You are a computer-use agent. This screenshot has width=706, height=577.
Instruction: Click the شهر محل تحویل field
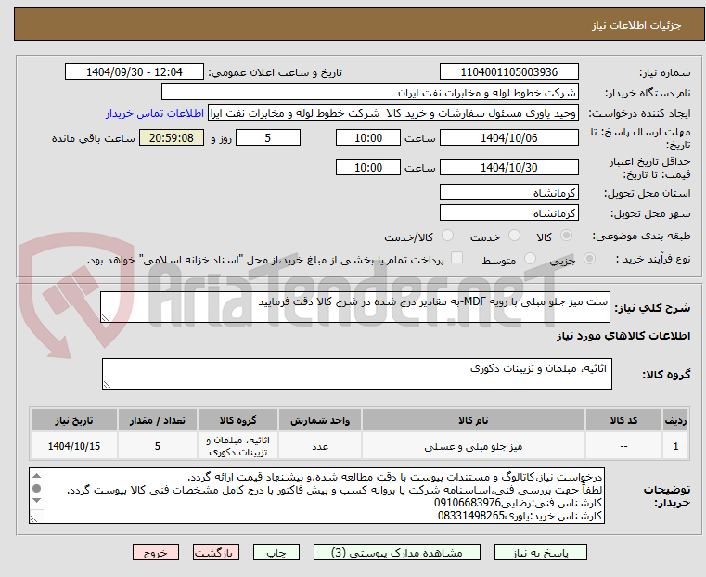[508, 212]
